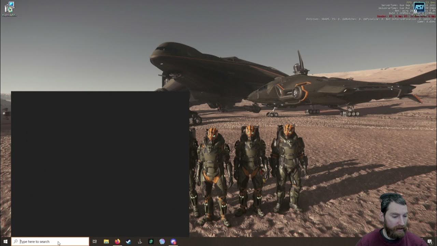
Task: Open the sailboat icon app on taskbar
Action: click(x=140, y=242)
